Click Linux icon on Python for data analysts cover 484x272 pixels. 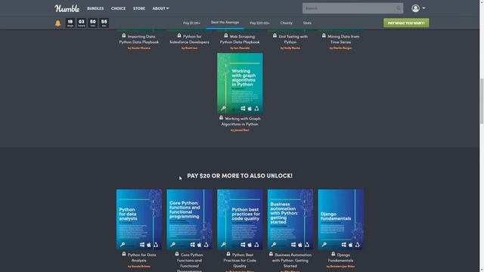pos(156,245)
